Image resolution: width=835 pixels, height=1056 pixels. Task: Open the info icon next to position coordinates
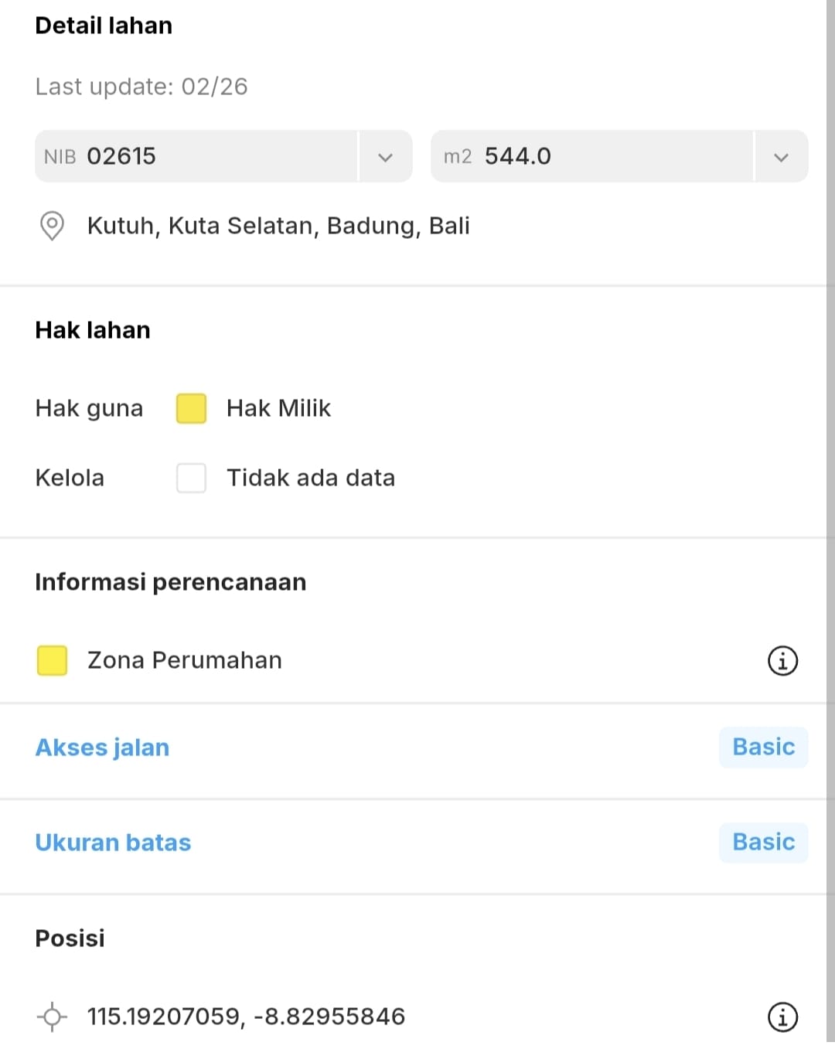coord(782,1017)
